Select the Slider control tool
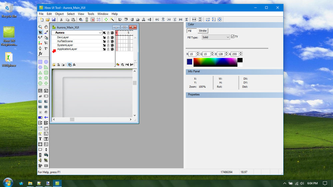The height and width of the screenshot is (187, 333). [x=46, y=117]
